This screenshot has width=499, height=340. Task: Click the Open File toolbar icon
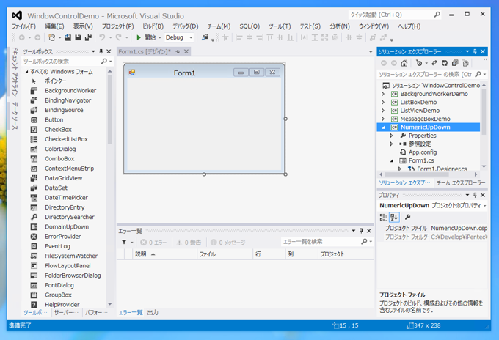pos(68,37)
